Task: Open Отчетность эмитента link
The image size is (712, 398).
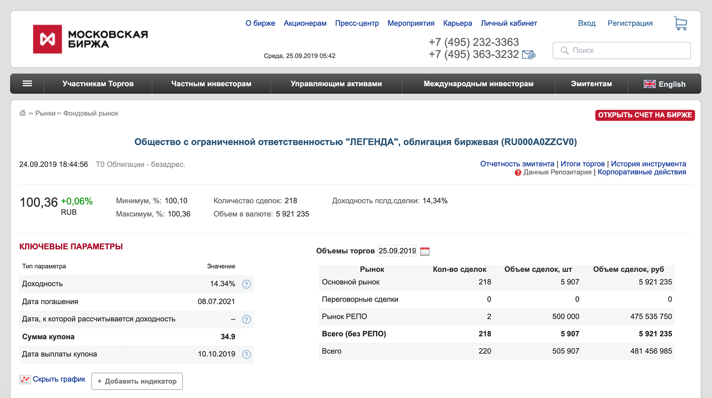Action: pos(517,164)
